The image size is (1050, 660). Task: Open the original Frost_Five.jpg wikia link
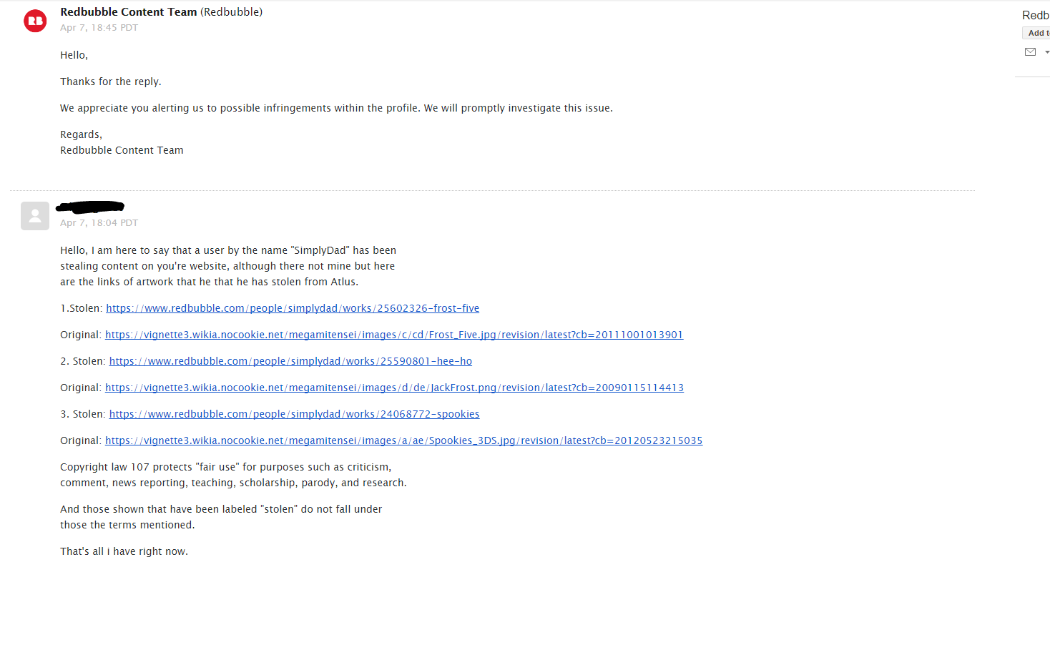pyautogui.click(x=394, y=335)
